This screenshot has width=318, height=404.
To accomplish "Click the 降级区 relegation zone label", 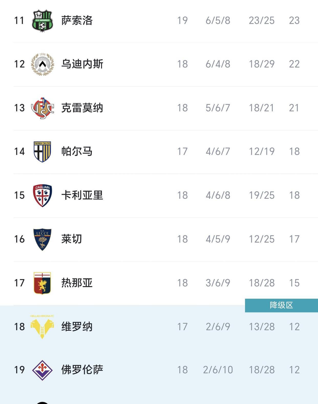I will (x=281, y=305).
